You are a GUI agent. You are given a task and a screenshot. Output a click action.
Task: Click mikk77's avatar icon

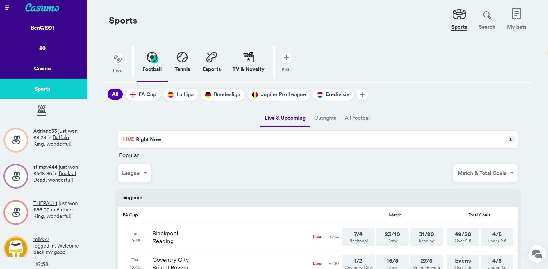click(x=16, y=247)
